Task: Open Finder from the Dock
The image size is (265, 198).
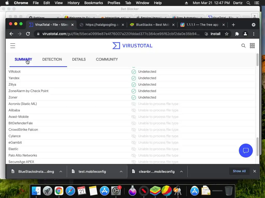Action: 36,191
